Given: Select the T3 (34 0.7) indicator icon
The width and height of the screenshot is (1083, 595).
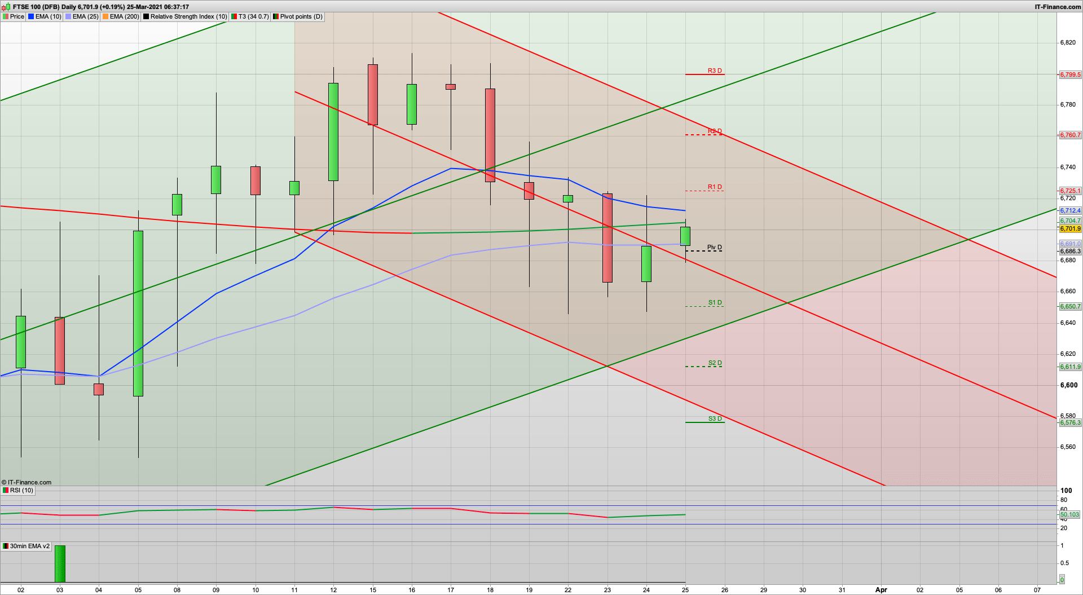Looking at the screenshot, I should (x=233, y=16).
